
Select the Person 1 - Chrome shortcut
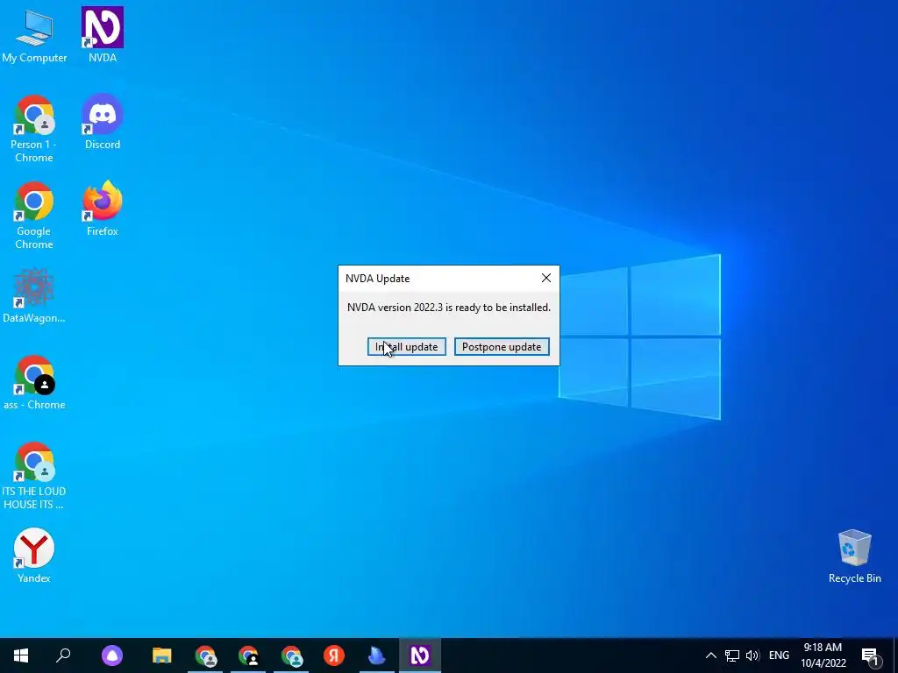pyautogui.click(x=34, y=129)
